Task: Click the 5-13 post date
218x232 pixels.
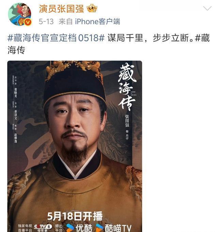Action: [x=46, y=21]
